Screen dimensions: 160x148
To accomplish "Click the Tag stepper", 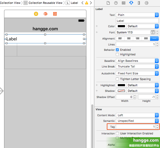I will 157,127.
